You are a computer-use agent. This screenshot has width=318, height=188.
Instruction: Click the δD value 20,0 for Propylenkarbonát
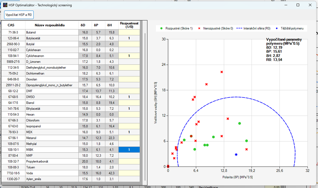pos(85,162)
